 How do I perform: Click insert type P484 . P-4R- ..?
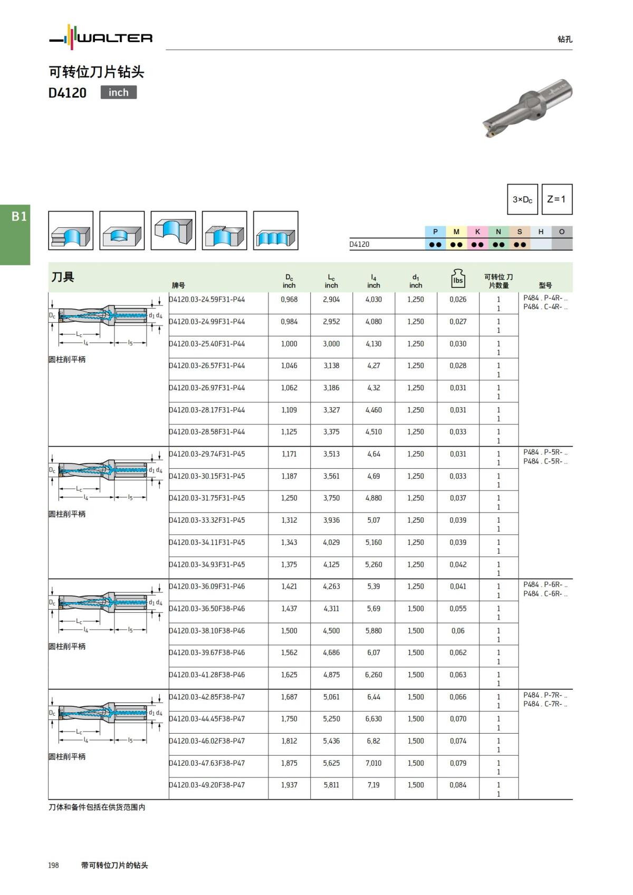coord(545,298)
